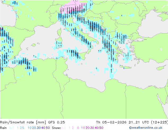Select the Snow legend value 30
Image resolution: width=168 pixels, height=130 pixels.
pyautogui.click(x=92, y=128)
